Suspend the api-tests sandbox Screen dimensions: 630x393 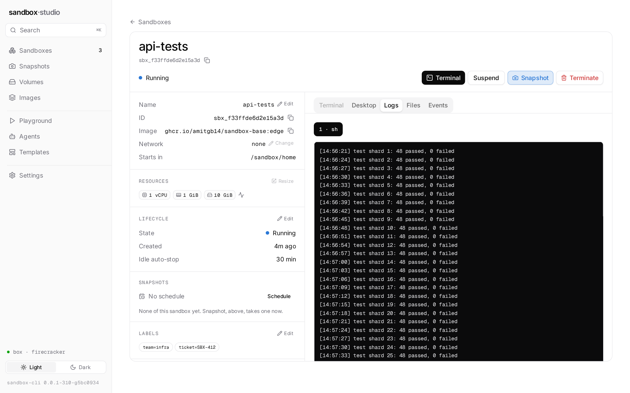pos(486,78)
